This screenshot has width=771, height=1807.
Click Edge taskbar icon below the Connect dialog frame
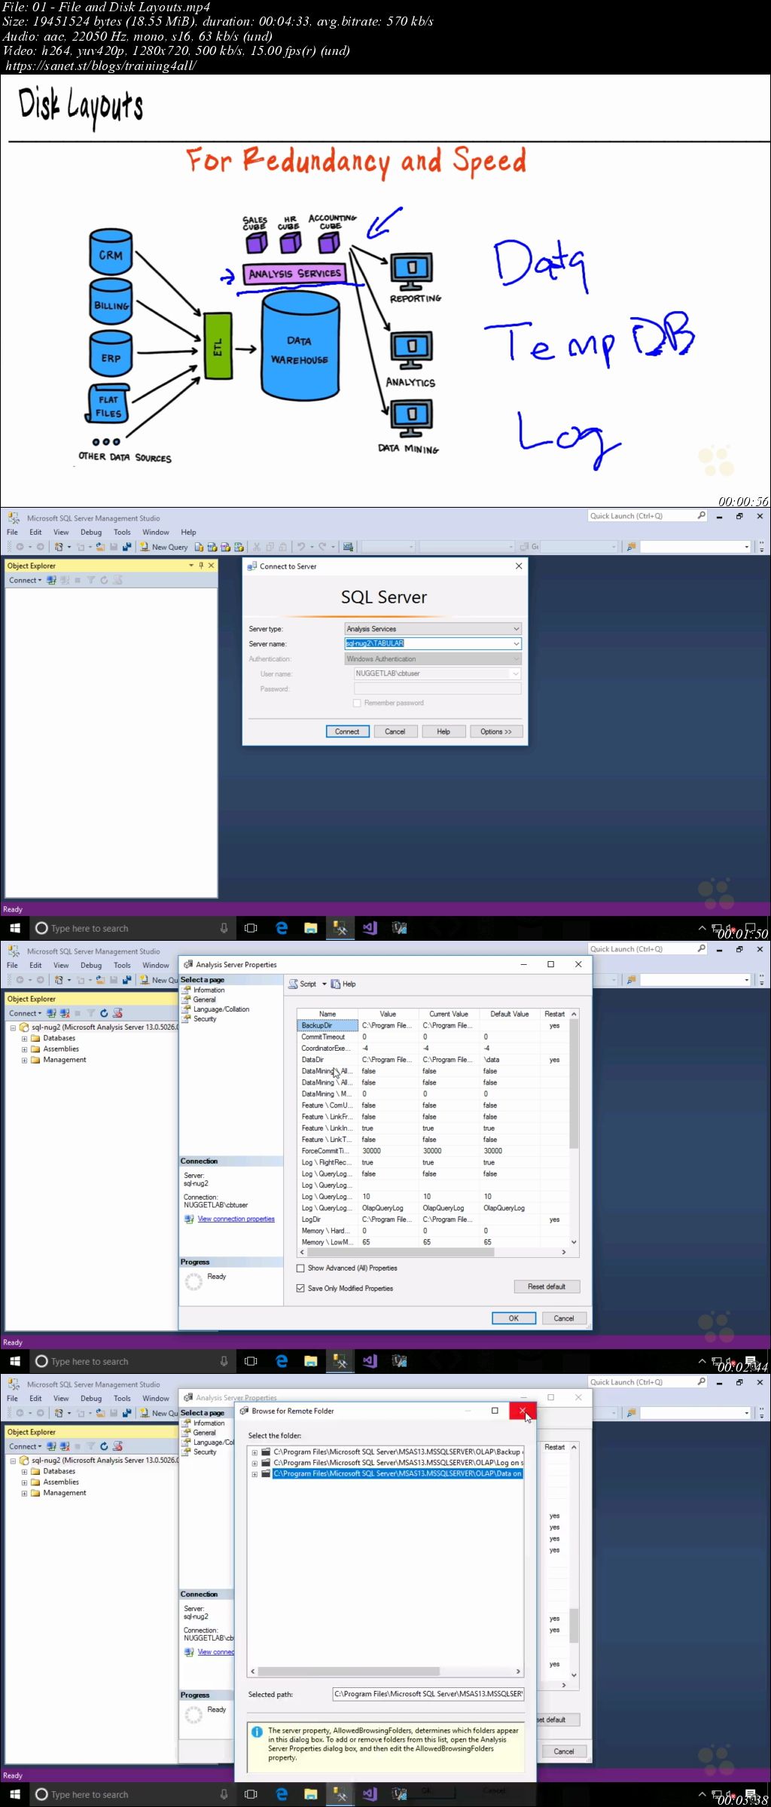coord(282,928)
